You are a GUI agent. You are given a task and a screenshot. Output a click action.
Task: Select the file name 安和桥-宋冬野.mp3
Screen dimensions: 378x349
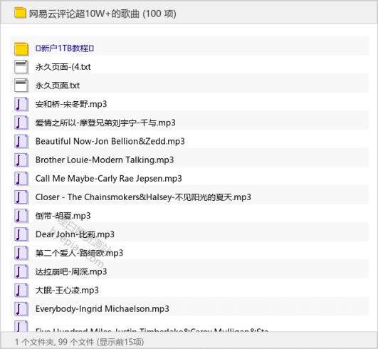[x=71, y=104]
